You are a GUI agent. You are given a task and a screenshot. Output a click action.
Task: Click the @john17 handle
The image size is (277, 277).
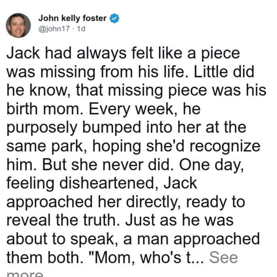[54, 29]
